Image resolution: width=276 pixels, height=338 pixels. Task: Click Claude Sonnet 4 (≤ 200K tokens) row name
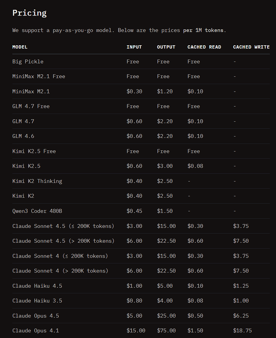60,256
